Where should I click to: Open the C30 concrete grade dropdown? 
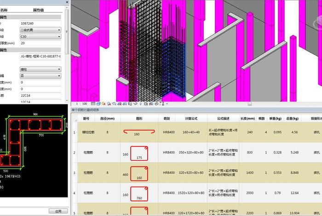[40, 36]
